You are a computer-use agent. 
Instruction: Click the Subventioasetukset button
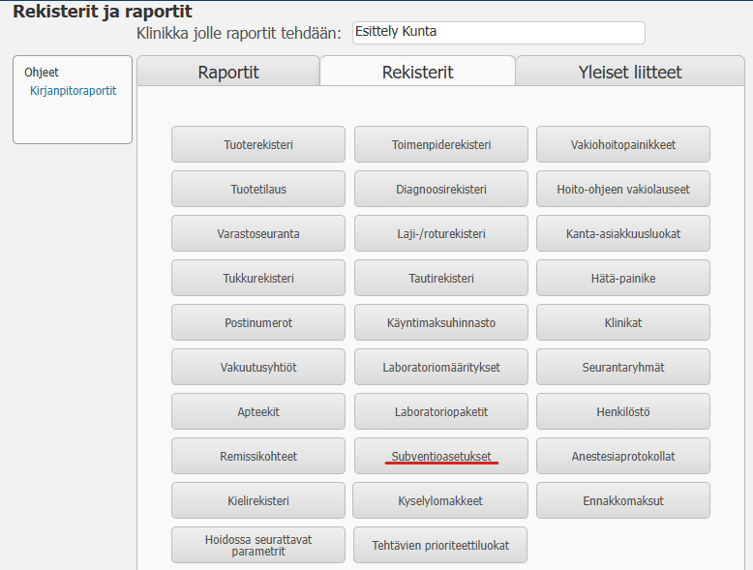(440, 456)
